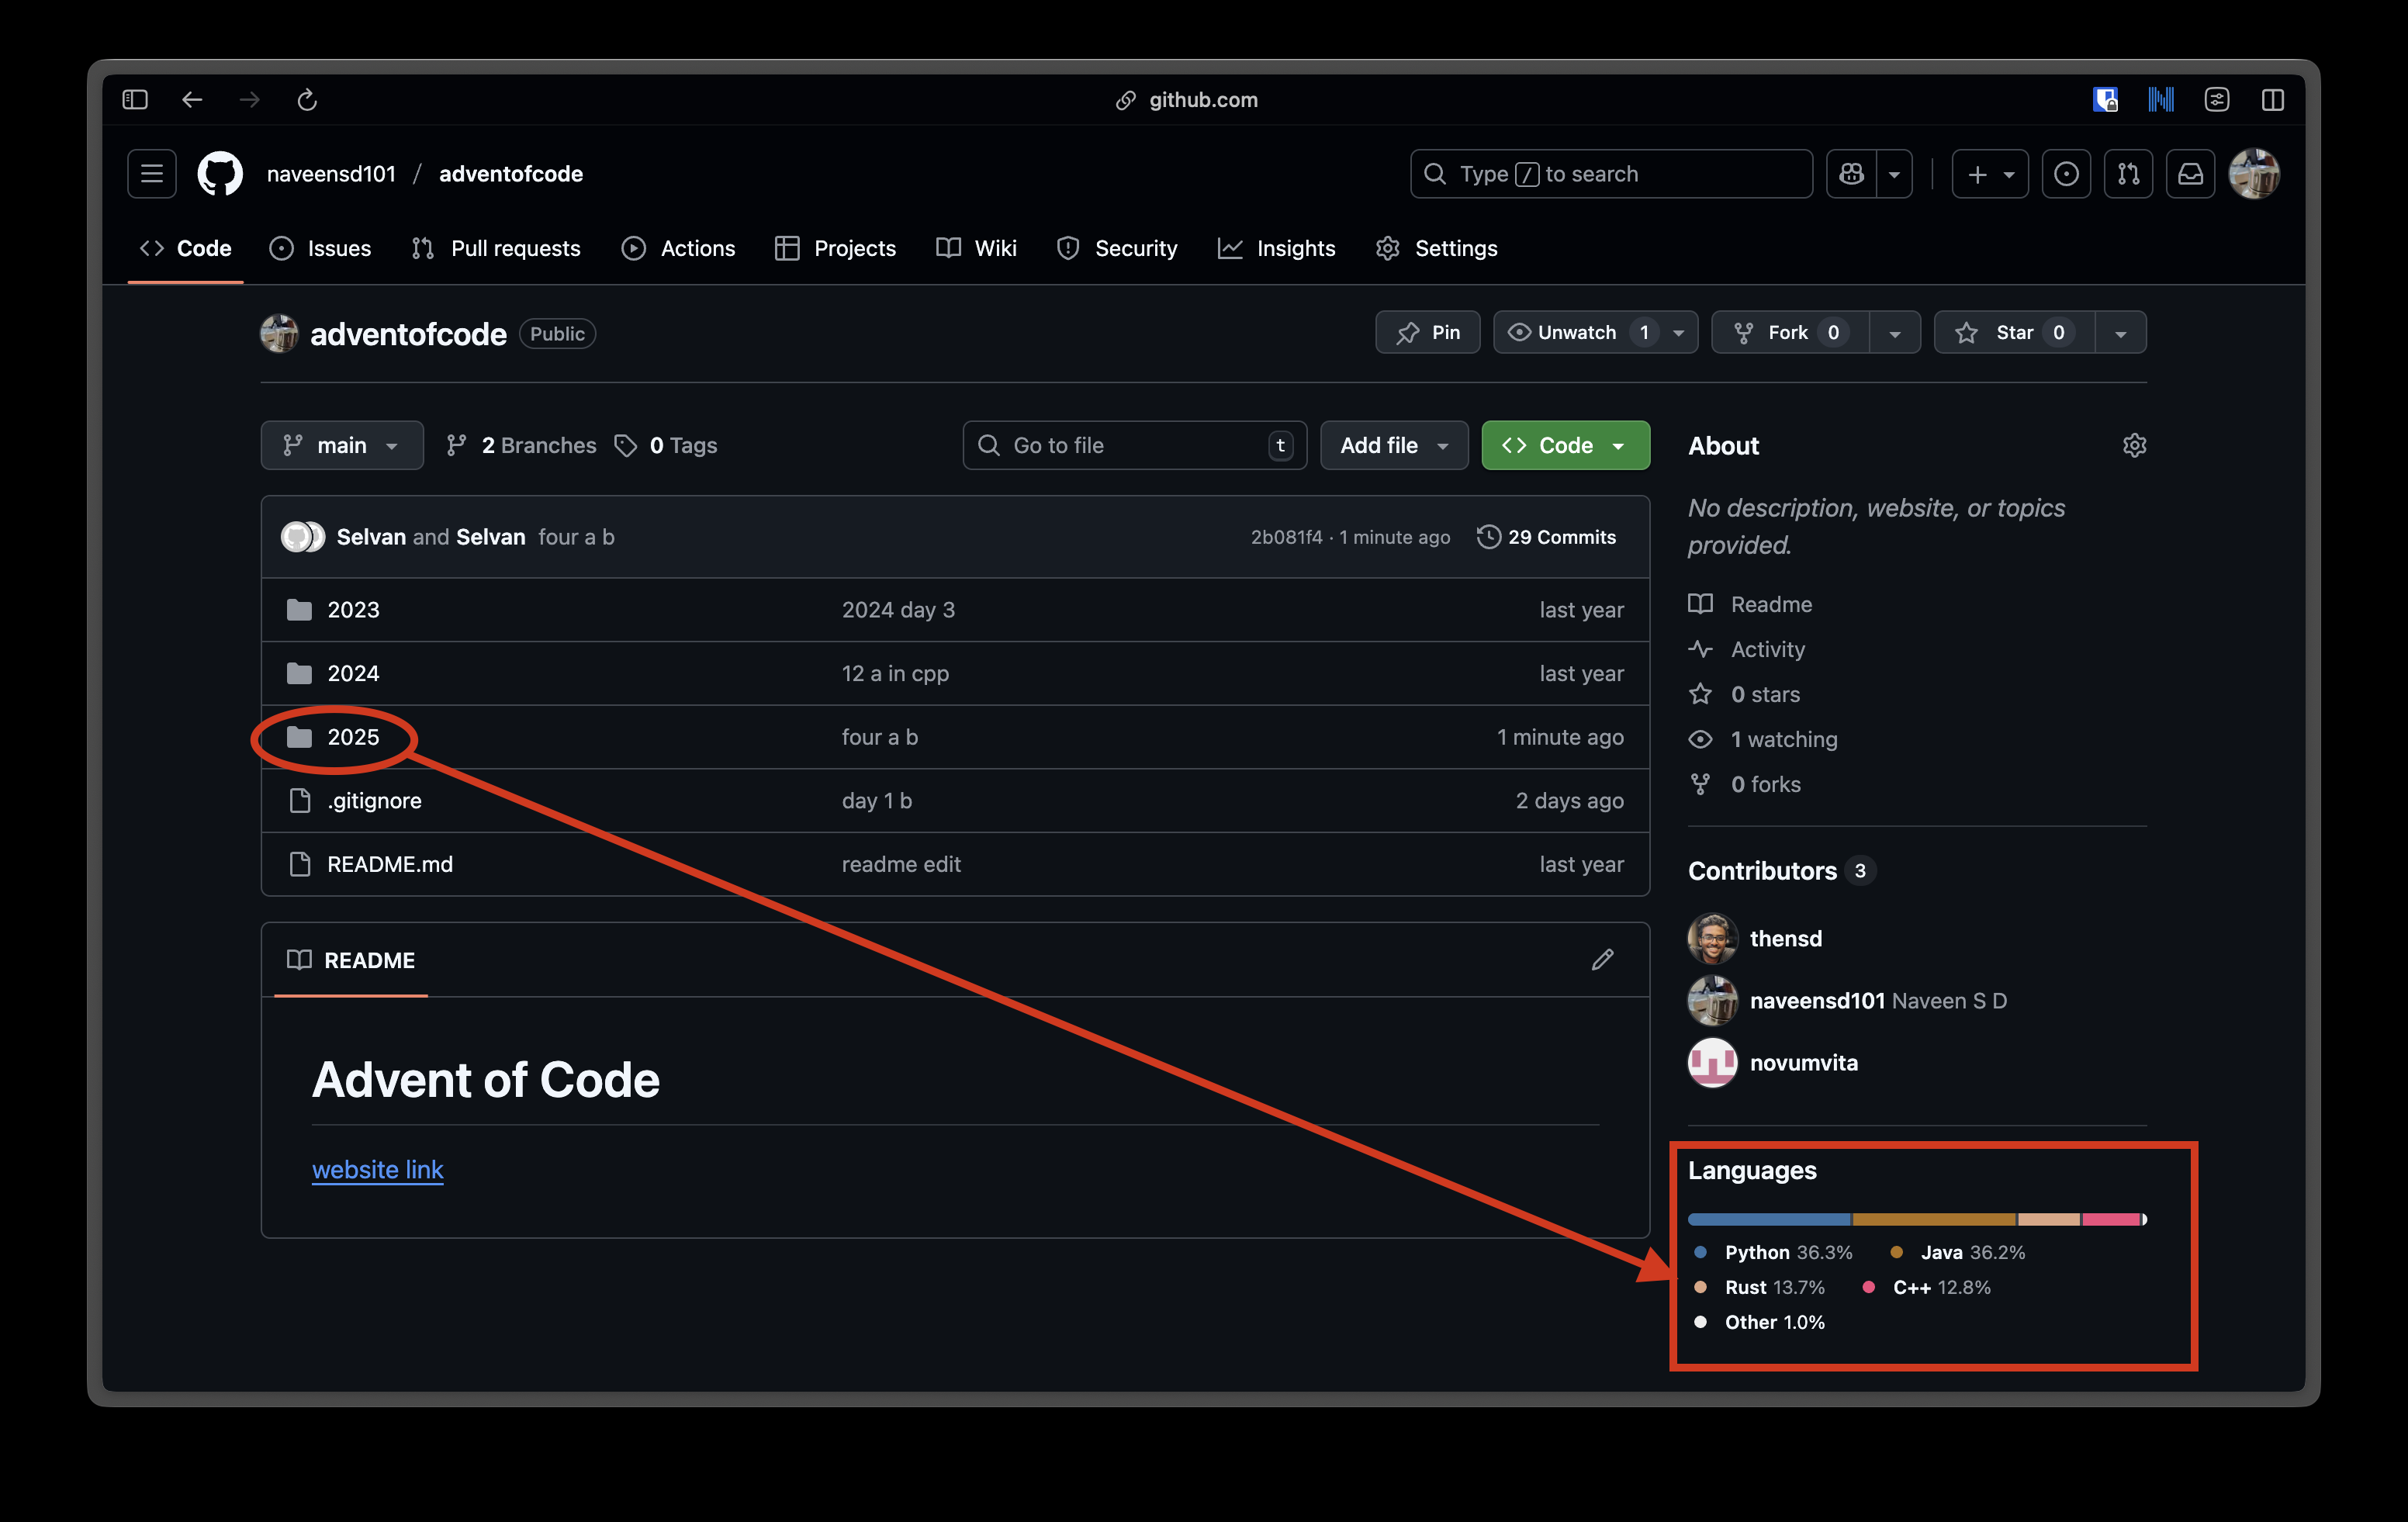Screen dimensions: 2408x1522
Task: Pin the adventofcode repository
Action: 1427,333
